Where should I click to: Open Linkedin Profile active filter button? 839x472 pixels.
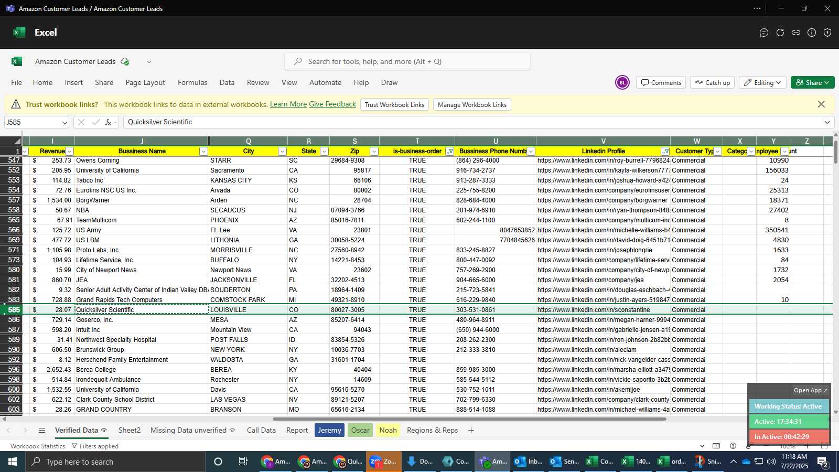665,152
